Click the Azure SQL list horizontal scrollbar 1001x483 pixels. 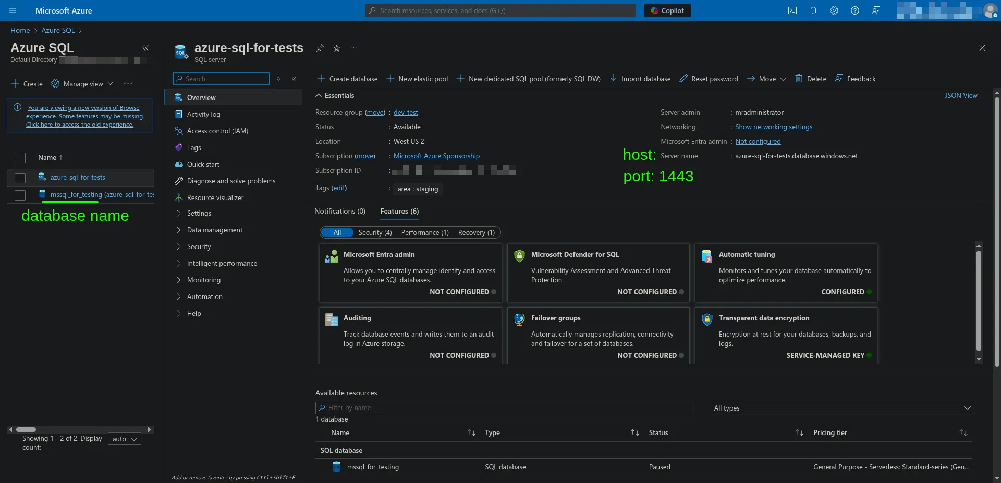point(26,430)
